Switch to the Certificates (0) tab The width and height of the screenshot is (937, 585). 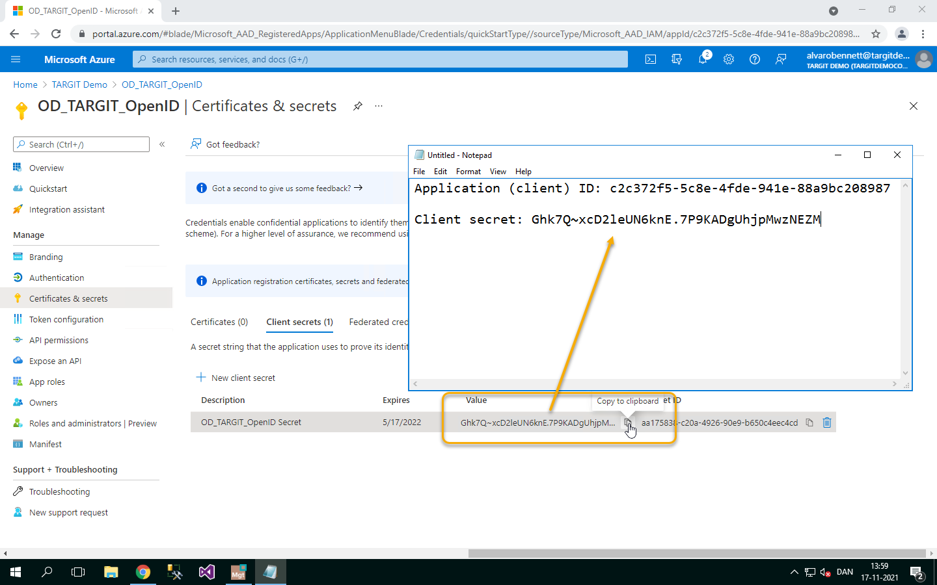(219, 322)
